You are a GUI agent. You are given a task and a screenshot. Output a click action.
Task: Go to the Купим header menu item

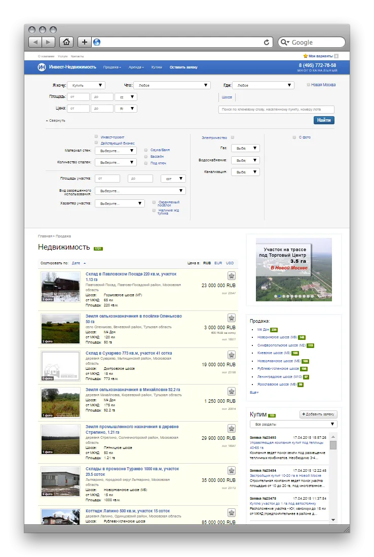[x=157, y=67]
